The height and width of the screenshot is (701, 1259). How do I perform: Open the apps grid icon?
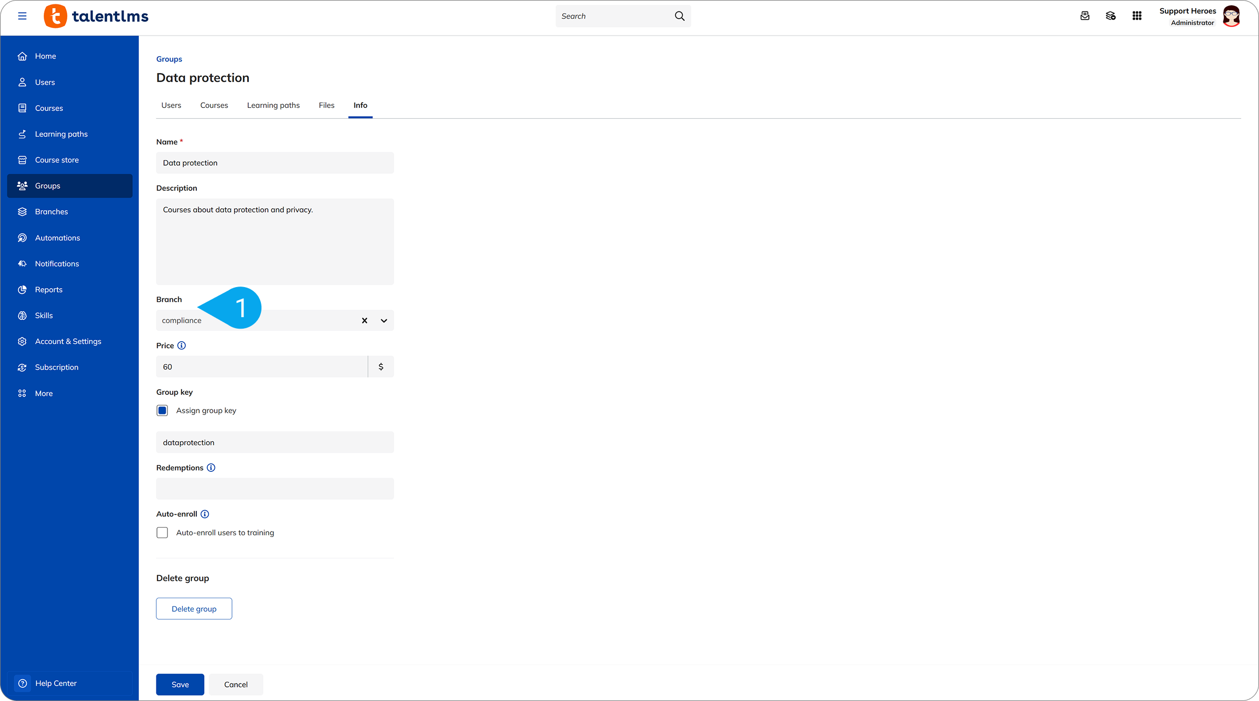(1137, 16)
